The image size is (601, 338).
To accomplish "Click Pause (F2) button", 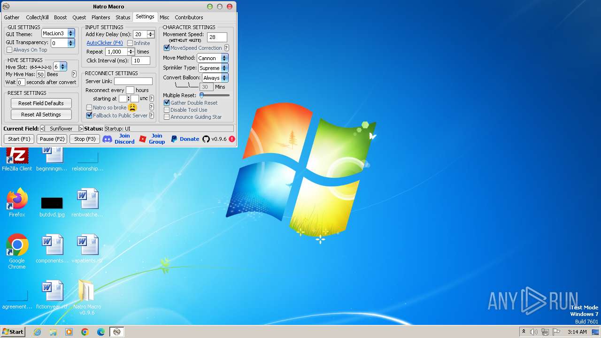I will [52, 139].
